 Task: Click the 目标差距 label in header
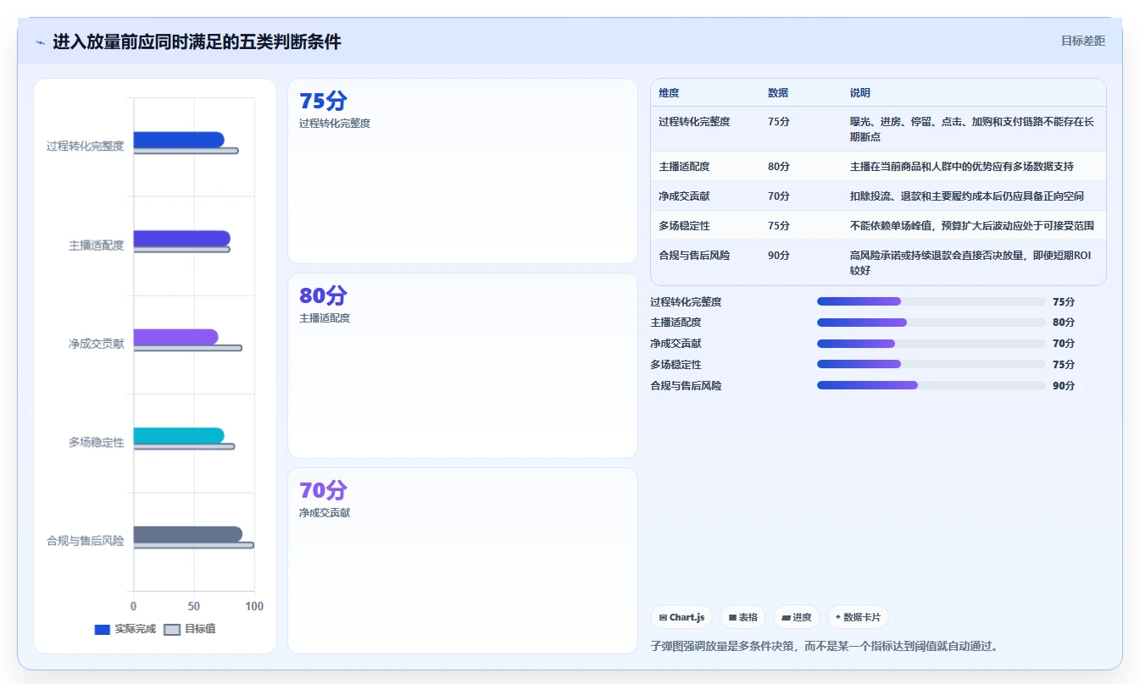(1083, 41)
